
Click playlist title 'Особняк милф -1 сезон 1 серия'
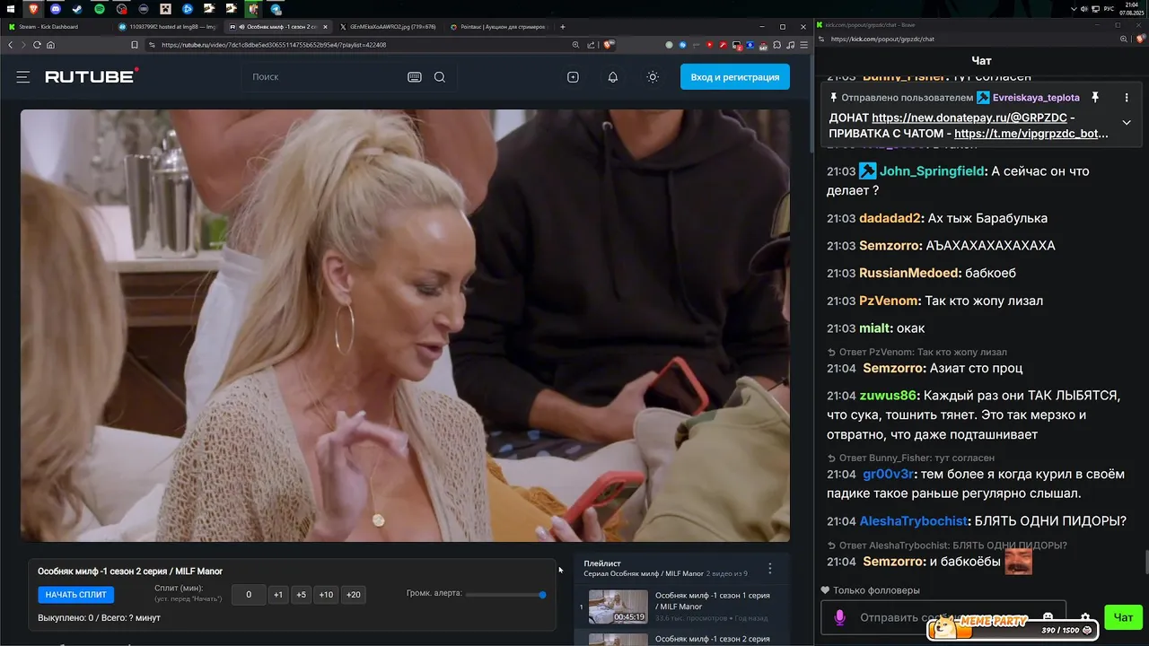coord(713,601)
